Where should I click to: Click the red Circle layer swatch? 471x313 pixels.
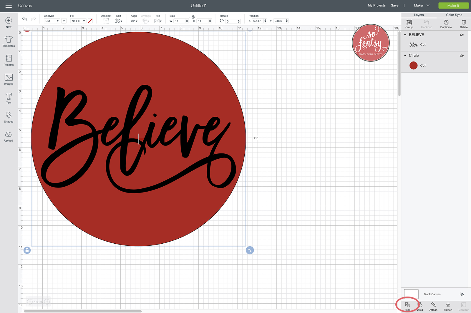pyautogui.click(x=413, y=66)
